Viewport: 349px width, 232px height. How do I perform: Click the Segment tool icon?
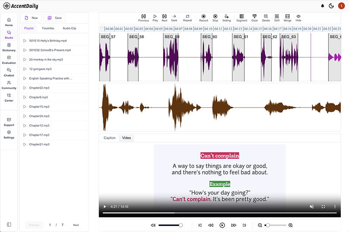(x=242, y=17)
